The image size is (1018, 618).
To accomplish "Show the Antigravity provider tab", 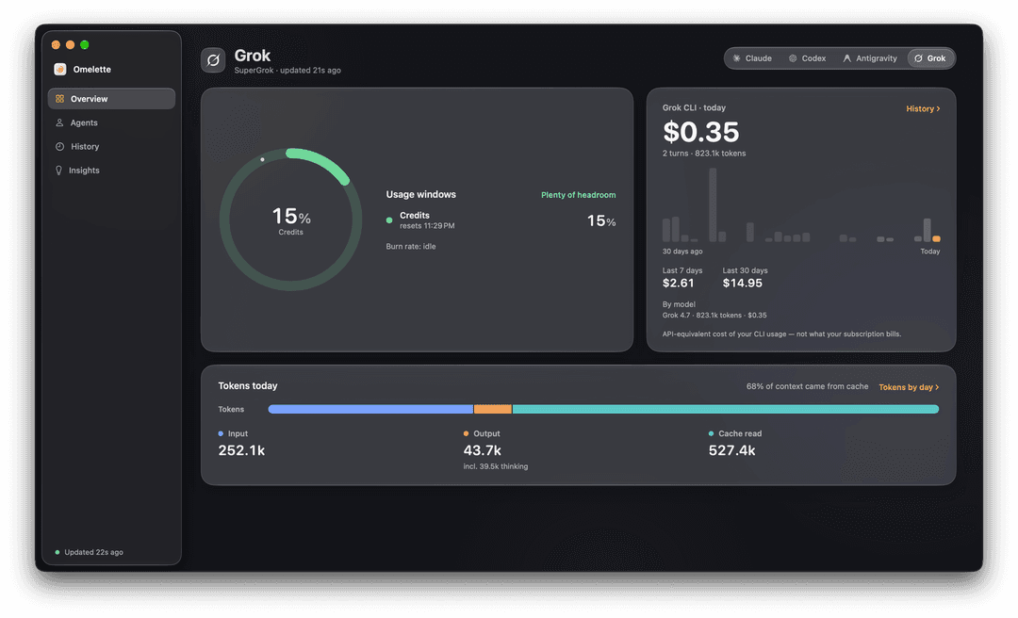I will click(x=870, y=58).
